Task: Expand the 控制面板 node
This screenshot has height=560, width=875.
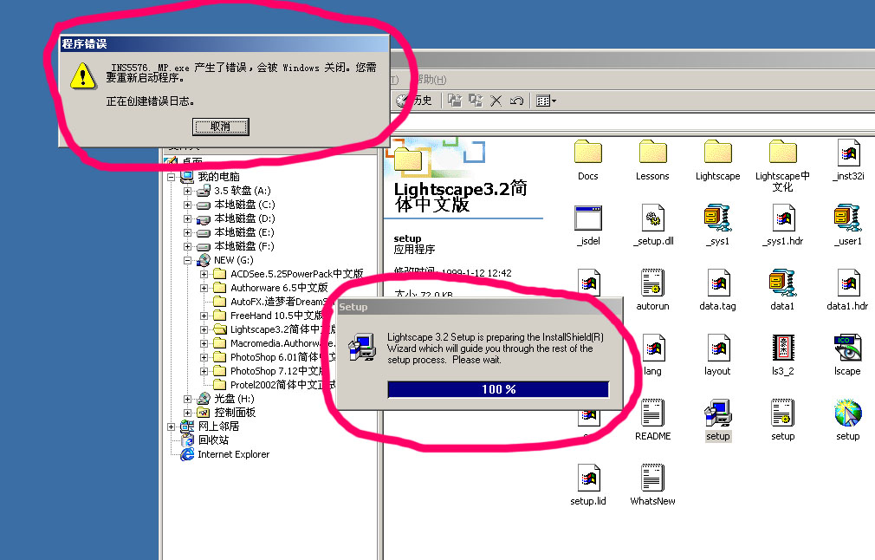Action: [x=187, y=413]
